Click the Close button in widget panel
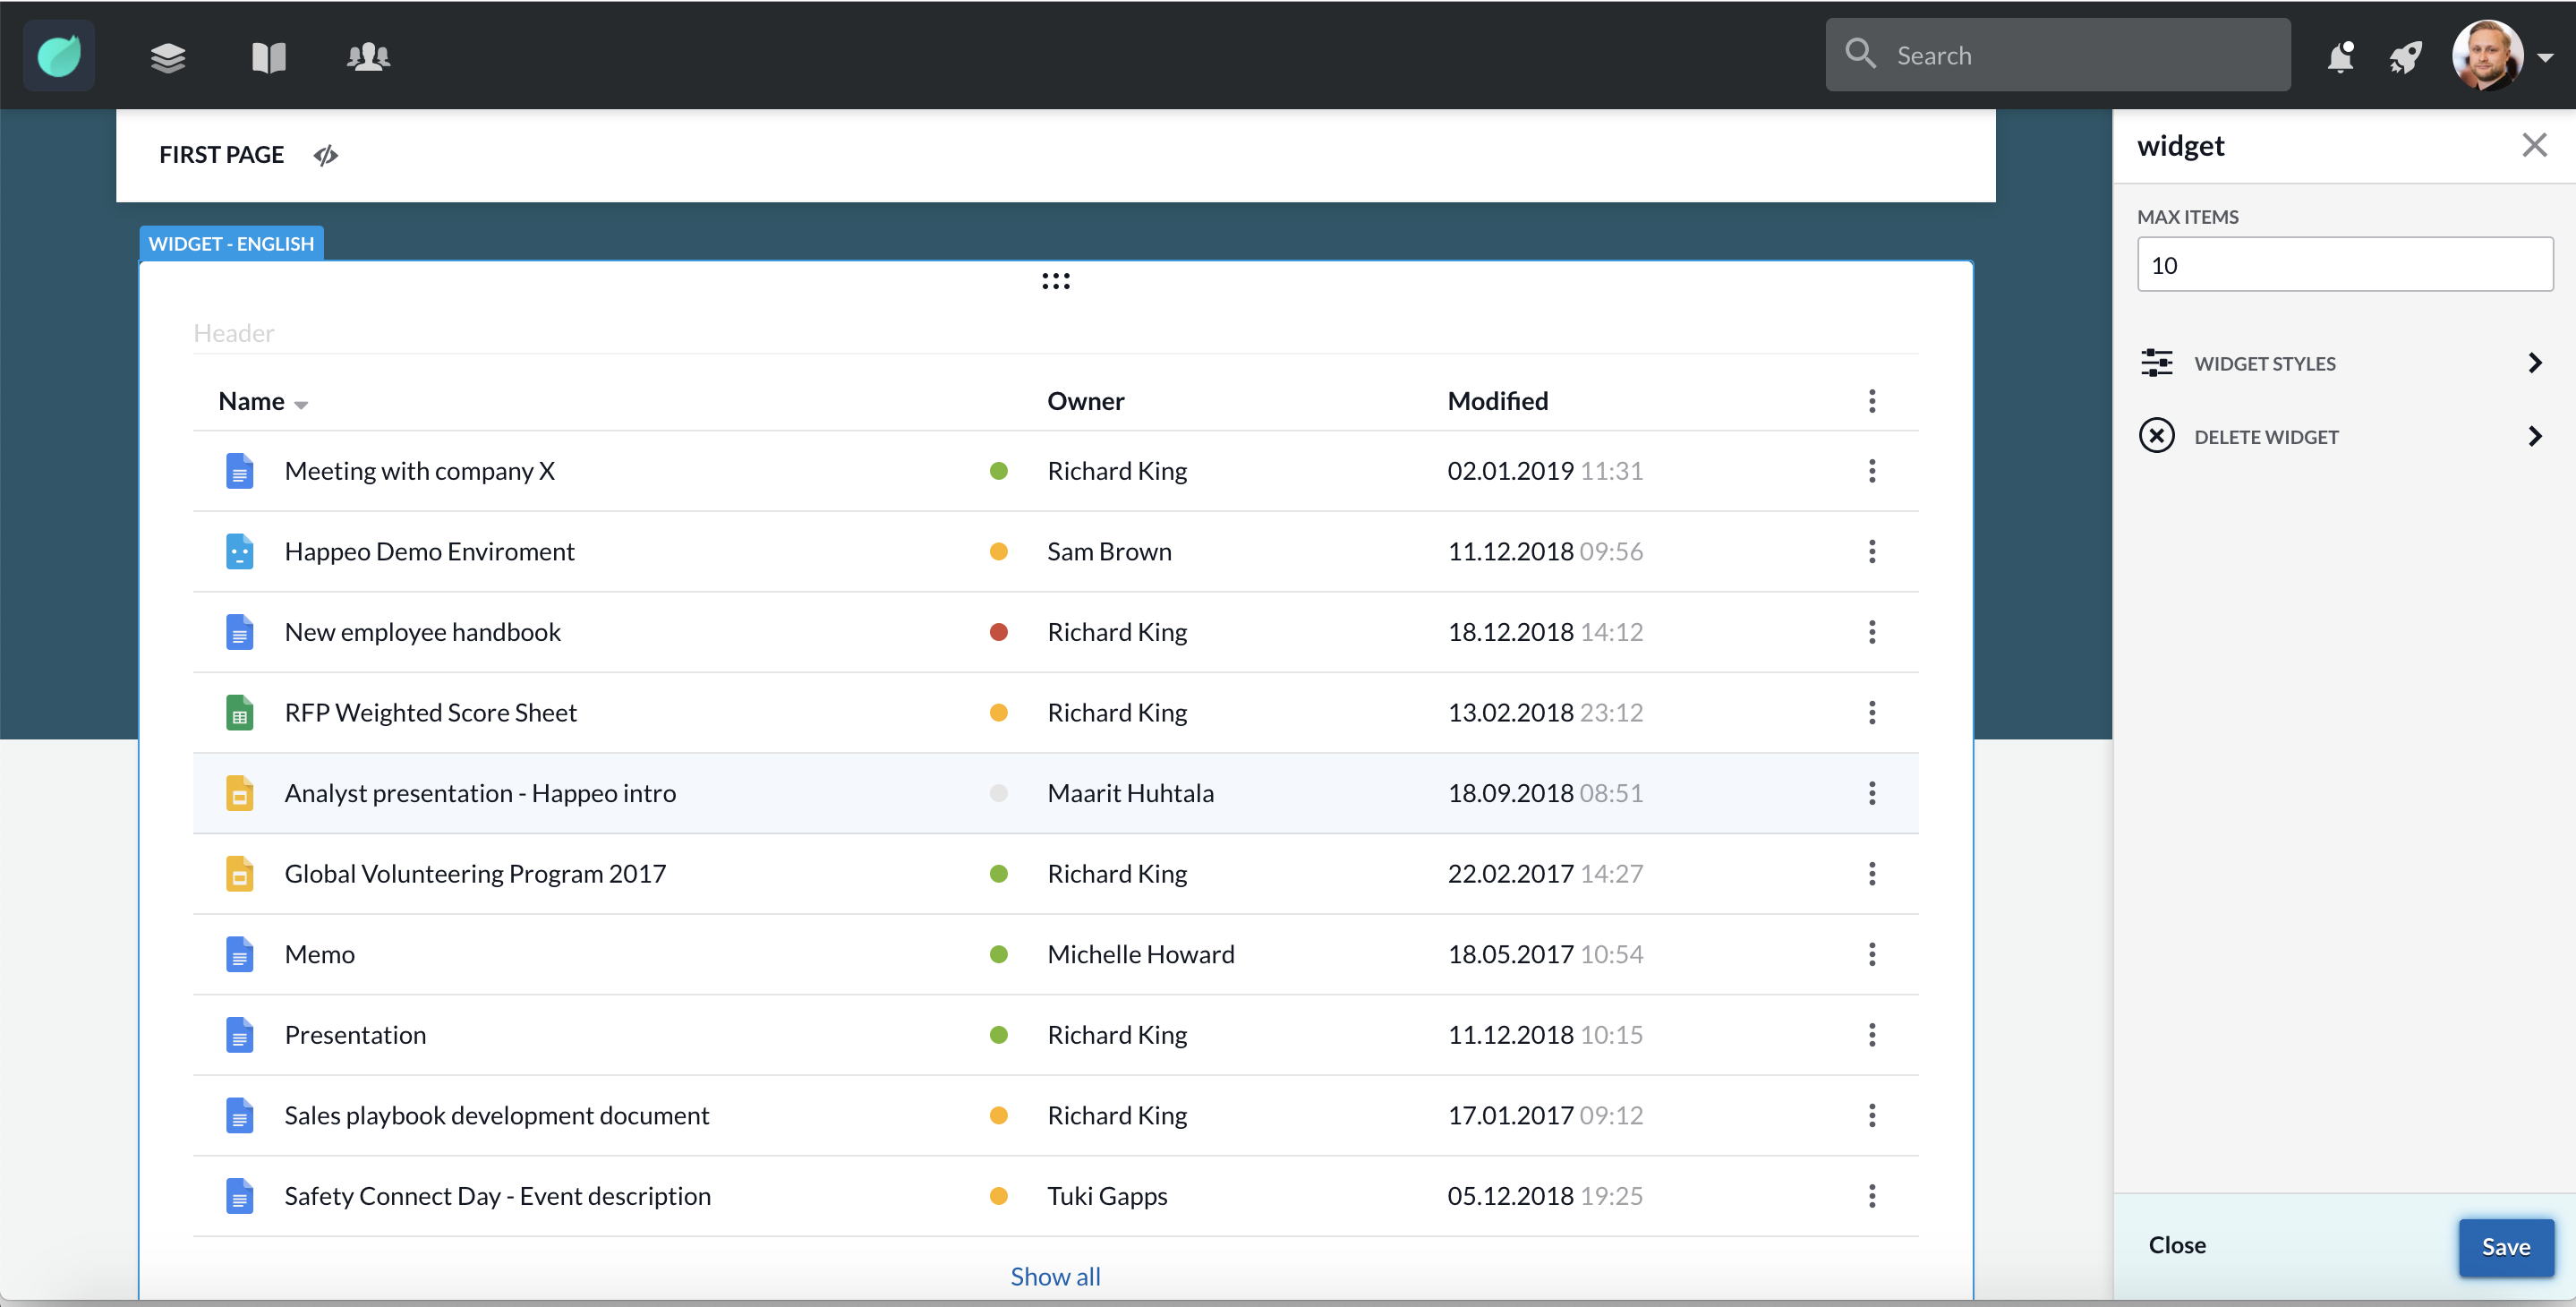The image size is (2576, 1307). click(x=2176, y=1245)
